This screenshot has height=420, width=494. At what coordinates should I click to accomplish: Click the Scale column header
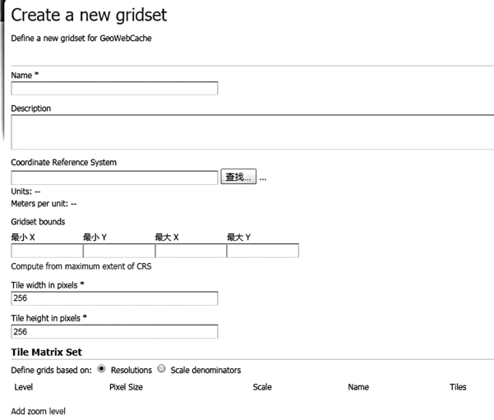[x=262, y=386]
